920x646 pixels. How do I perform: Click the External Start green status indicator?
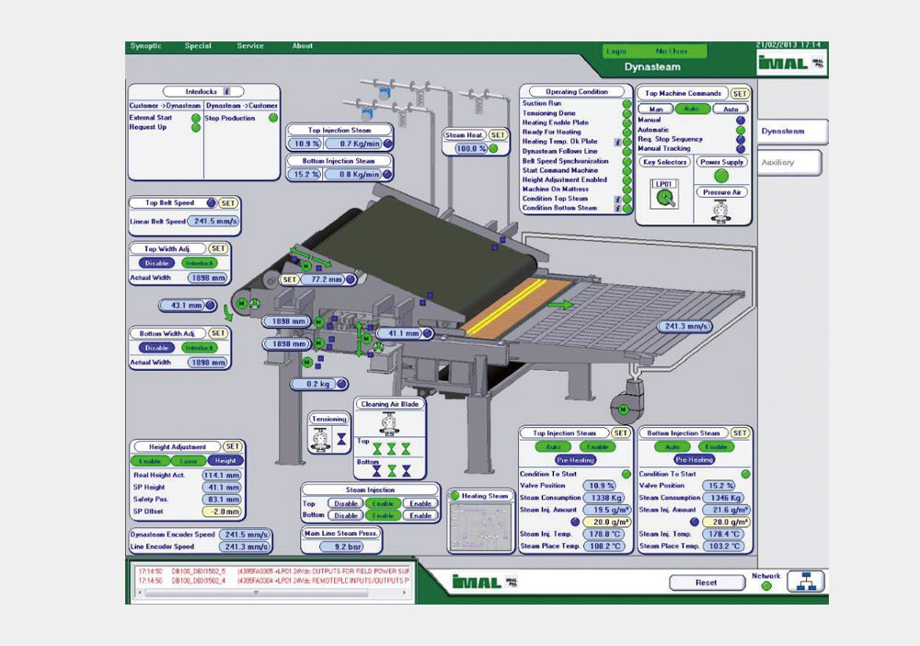[x=196, y=118]
